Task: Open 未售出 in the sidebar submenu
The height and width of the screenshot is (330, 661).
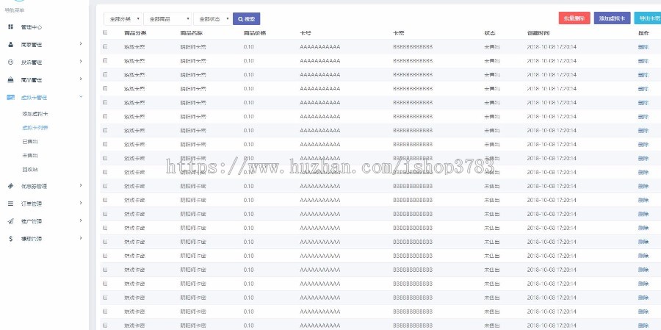Action: click(30, 155)
